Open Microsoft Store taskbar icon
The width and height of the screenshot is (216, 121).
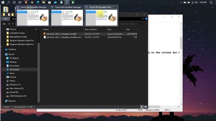(x=50, y=2)
